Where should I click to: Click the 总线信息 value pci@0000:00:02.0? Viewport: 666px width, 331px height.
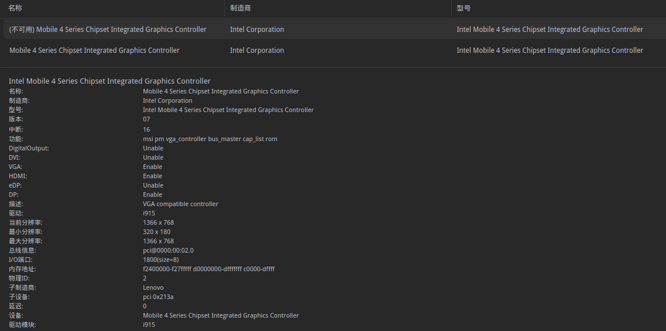tap(168, 250)
